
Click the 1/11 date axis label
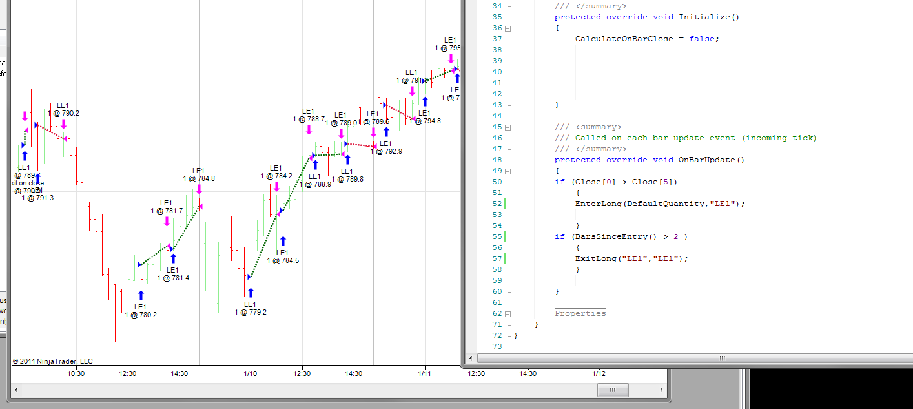tap(425, 373)
